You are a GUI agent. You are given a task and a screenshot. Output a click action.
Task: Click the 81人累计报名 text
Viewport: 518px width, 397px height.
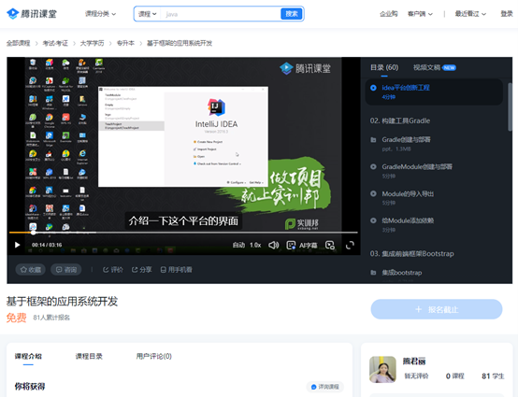[x=51, y=318]
